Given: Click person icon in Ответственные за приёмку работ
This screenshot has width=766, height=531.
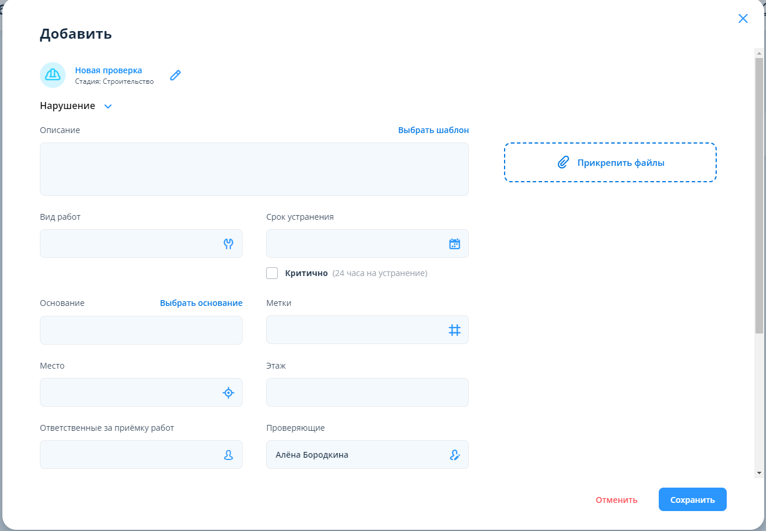Looking at the screenshot, I should point(229,455).
